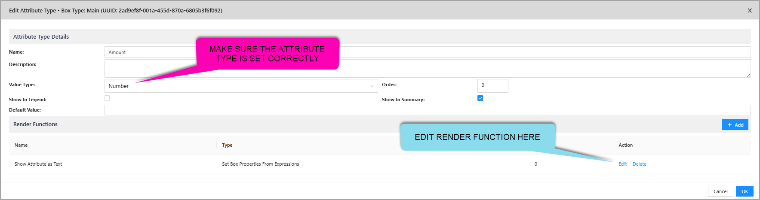
Task: Confirm changes with the OK button
Action: click(745, 191)
